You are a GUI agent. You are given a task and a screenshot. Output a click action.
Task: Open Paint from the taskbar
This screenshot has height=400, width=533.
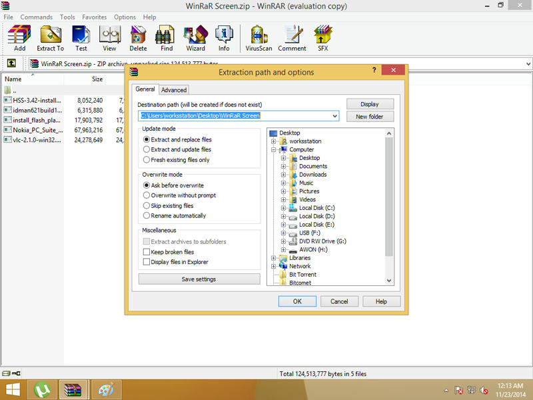(x=106, y=390)
